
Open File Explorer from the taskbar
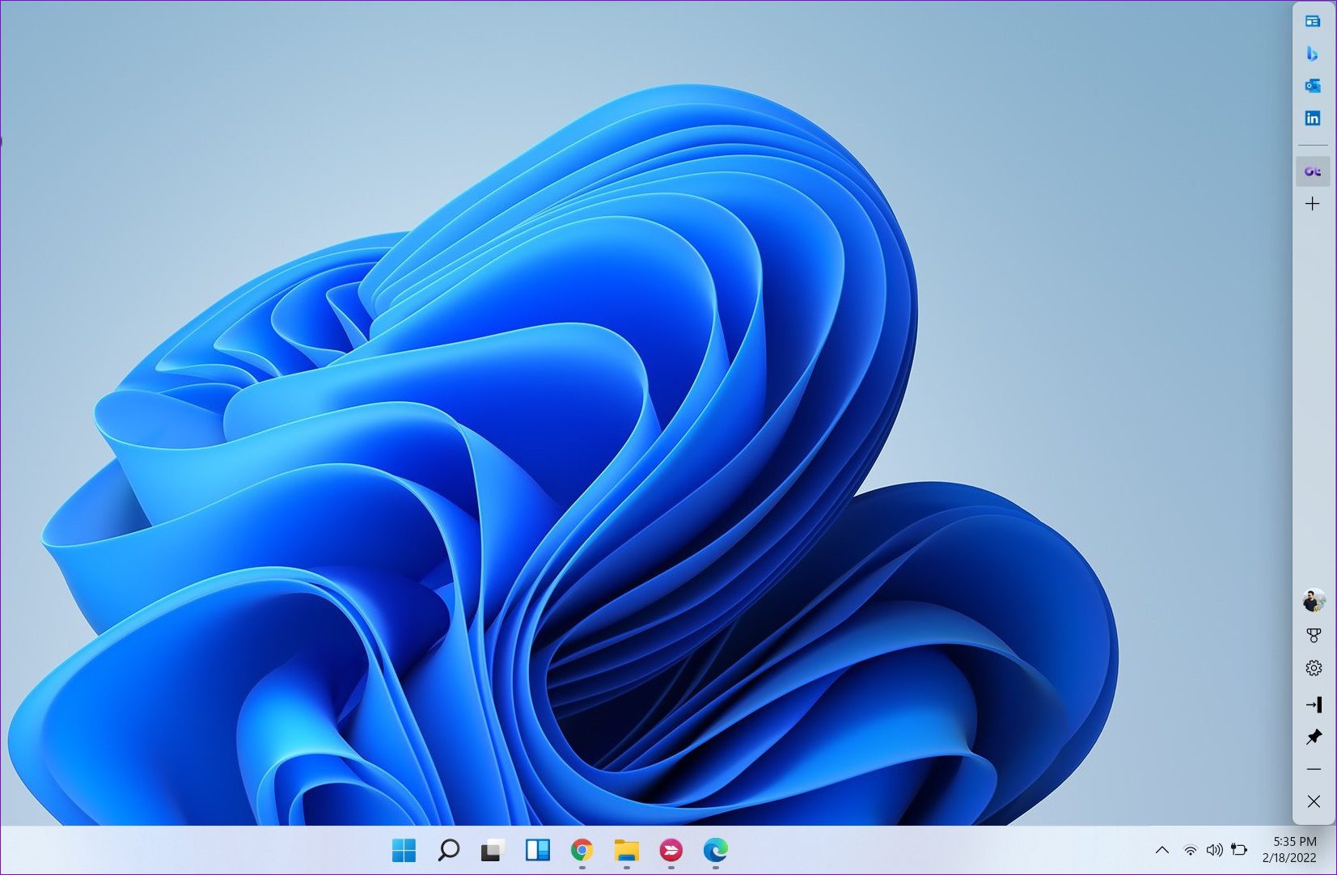click(x=627, y=851)
